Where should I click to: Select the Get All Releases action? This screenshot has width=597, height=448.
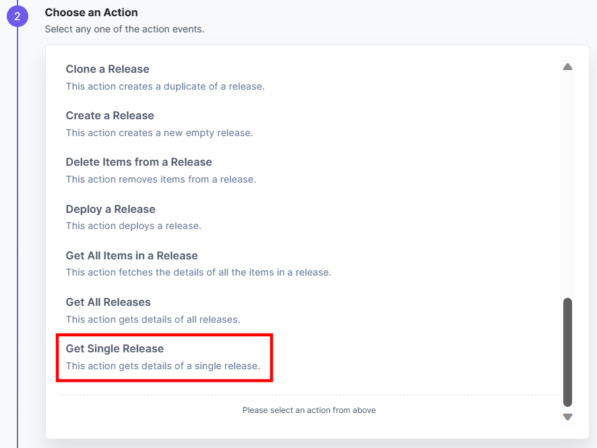(108, 302)
